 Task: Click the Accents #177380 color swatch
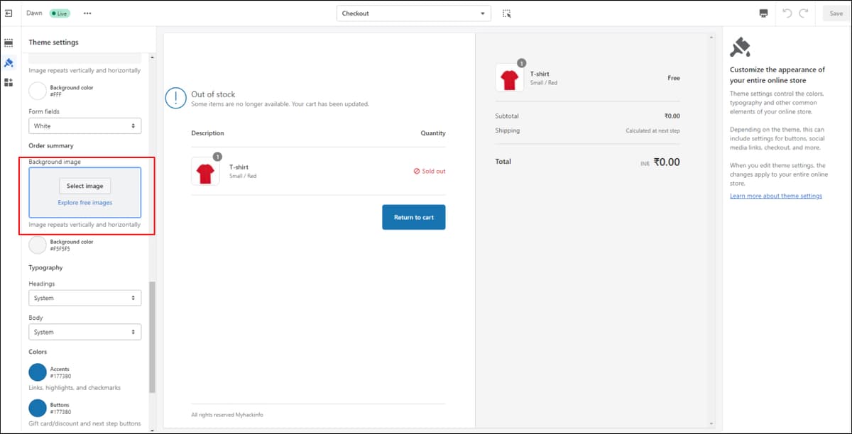38,372
